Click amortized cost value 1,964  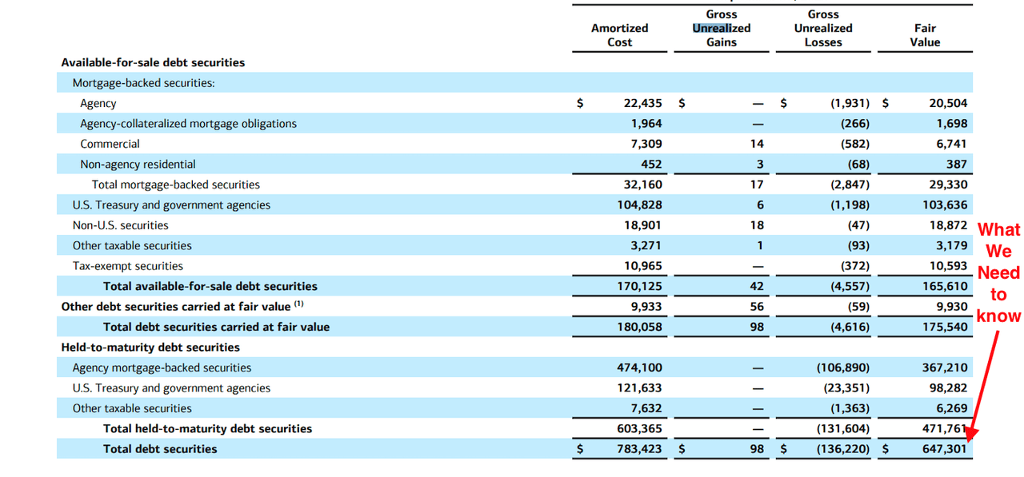(646, 124)
